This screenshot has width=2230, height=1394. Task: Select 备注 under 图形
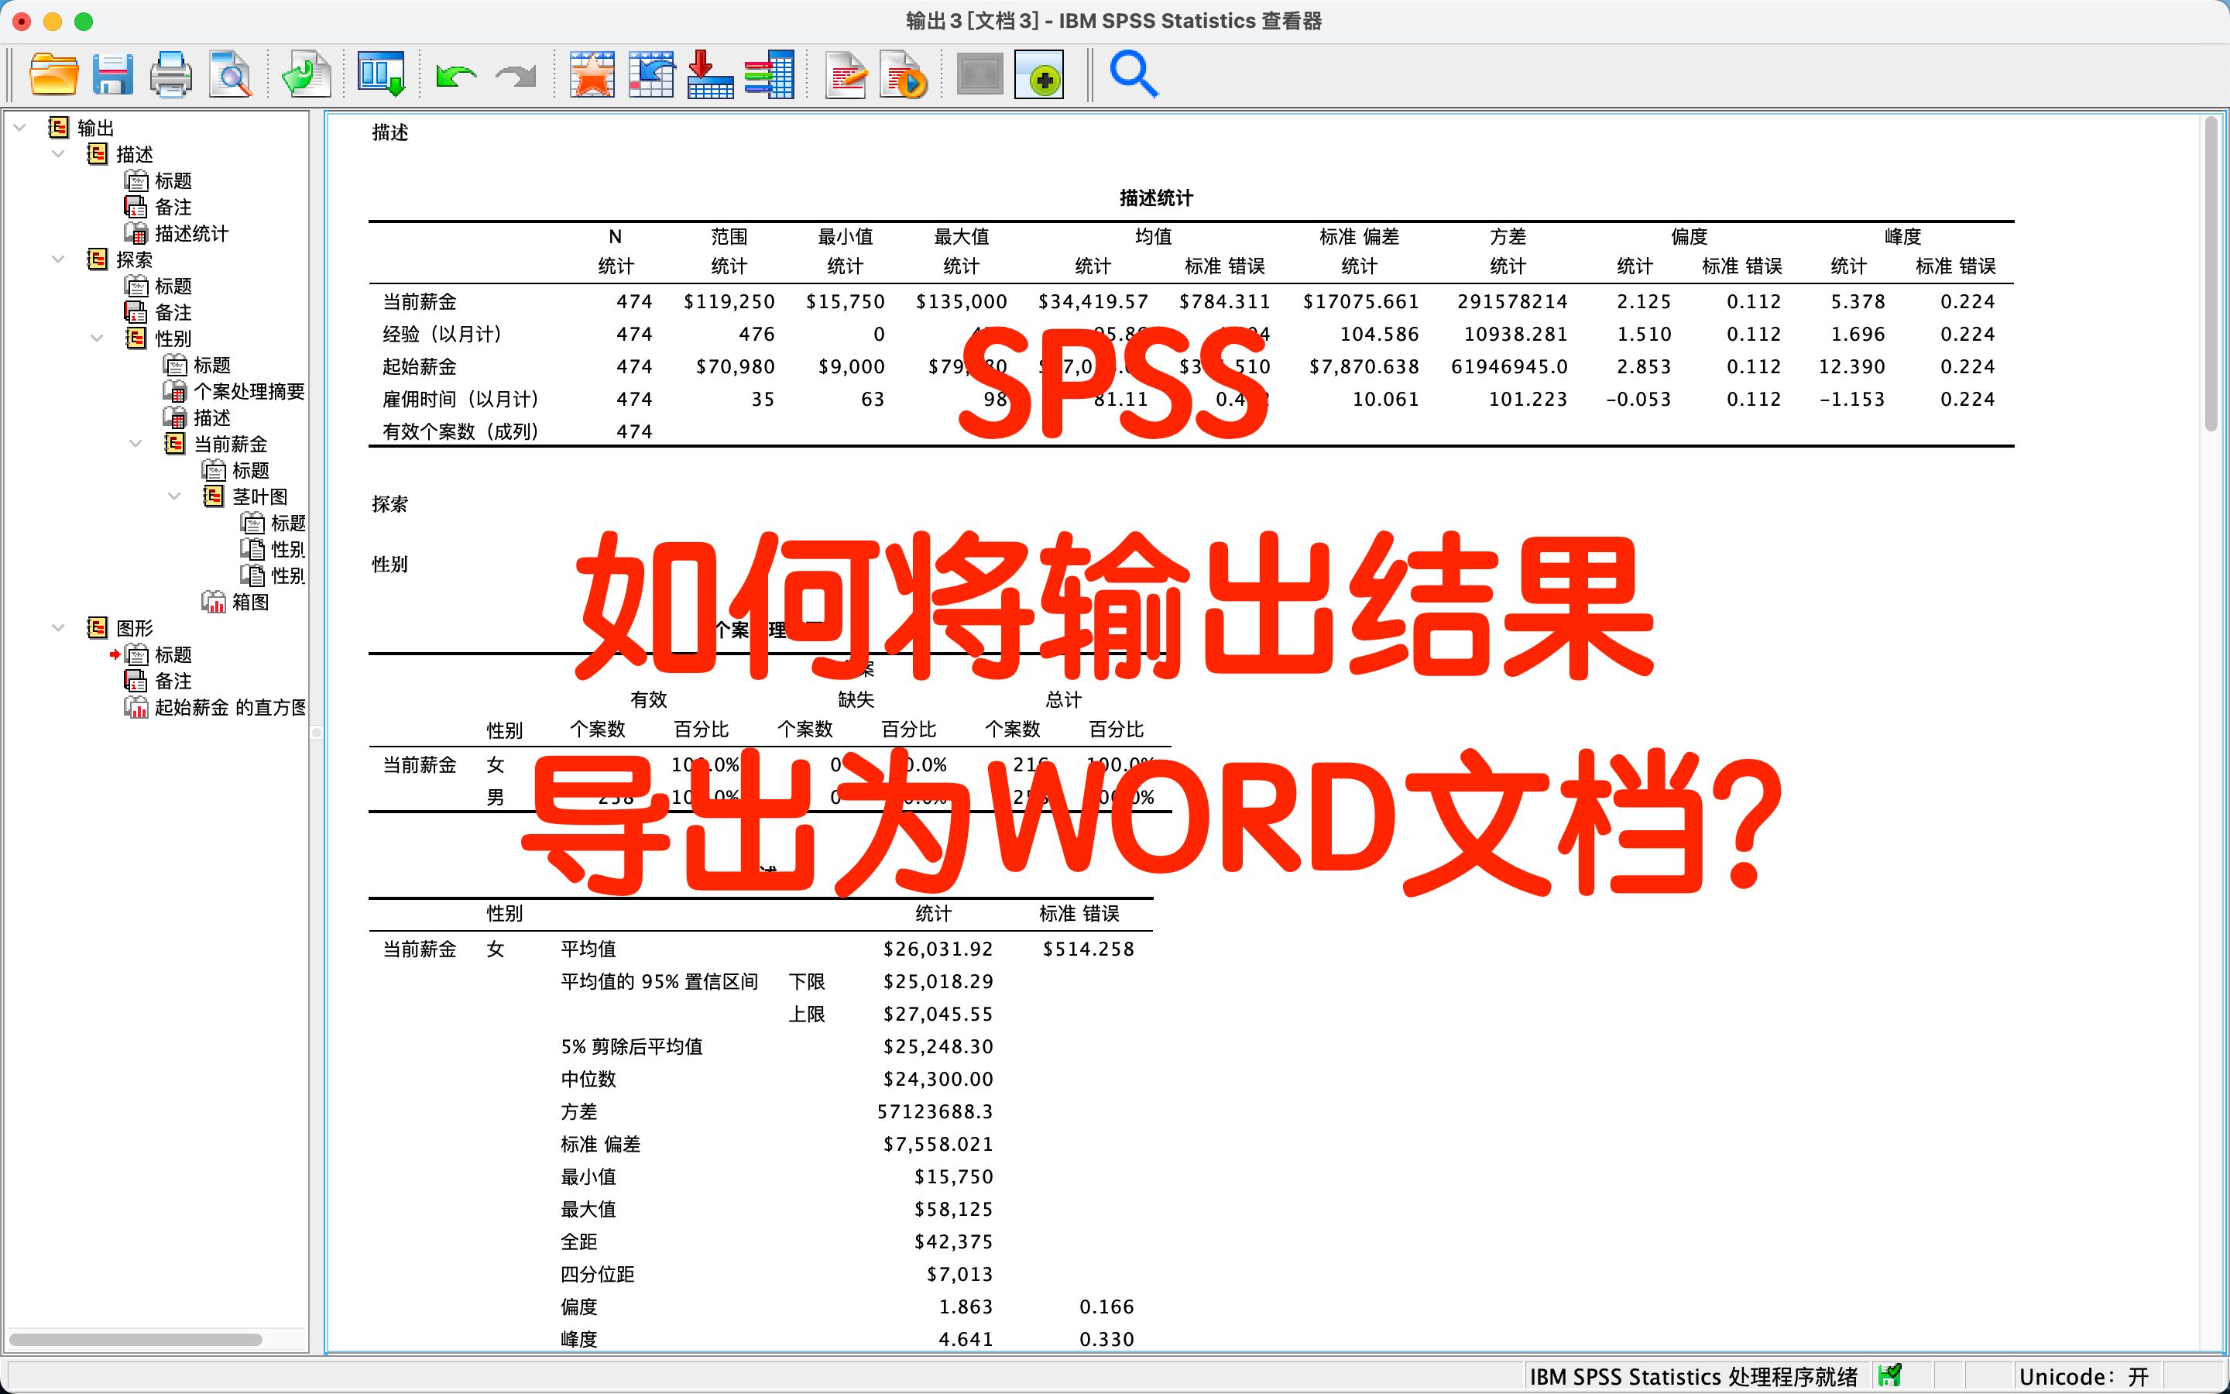click(159, 681)
